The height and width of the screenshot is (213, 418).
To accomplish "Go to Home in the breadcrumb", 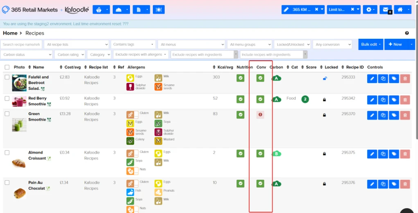I will [x=10, y=33].
